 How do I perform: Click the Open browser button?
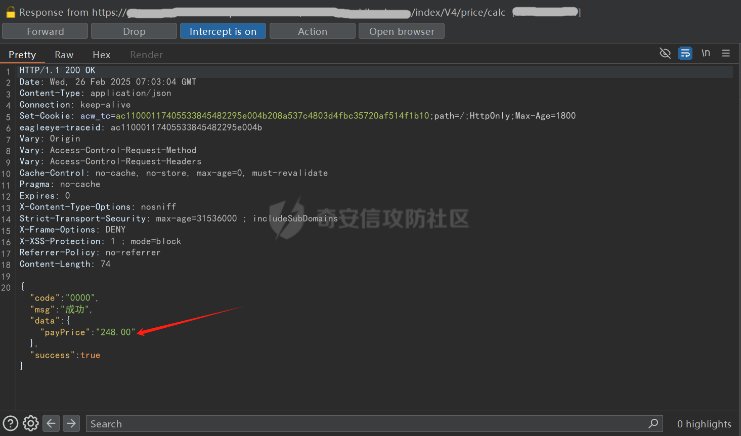click(x=402, y=31)
